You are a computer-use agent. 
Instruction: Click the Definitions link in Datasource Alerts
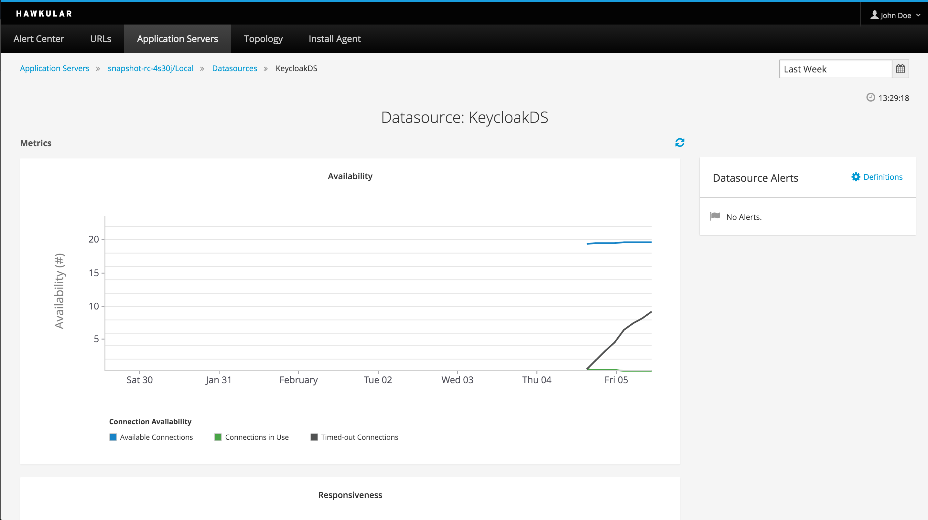883,177
